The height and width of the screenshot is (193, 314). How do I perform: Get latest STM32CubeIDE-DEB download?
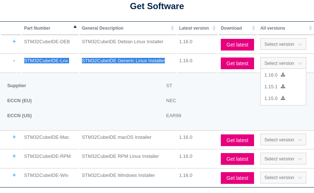(237, 45)
